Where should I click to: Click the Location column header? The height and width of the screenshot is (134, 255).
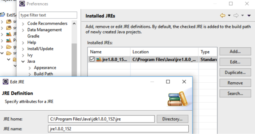click(164, 52)
